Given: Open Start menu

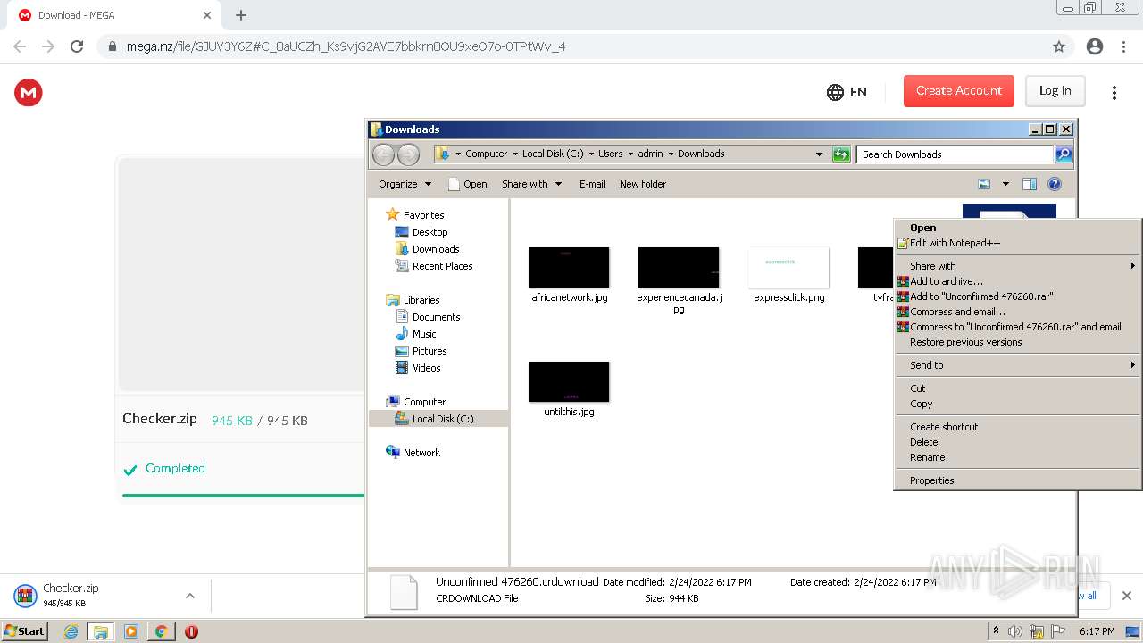Looking at the screenshot, I should coord(25,631).
